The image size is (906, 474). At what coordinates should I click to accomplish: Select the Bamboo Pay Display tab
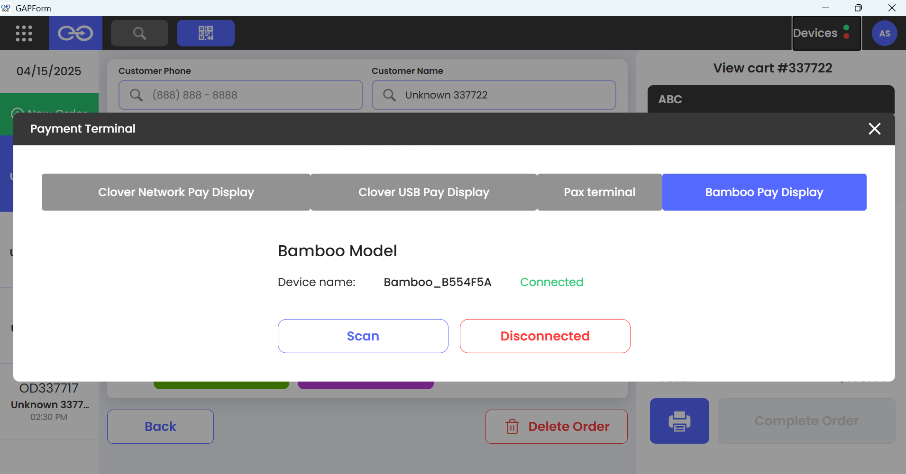[764, 192]
